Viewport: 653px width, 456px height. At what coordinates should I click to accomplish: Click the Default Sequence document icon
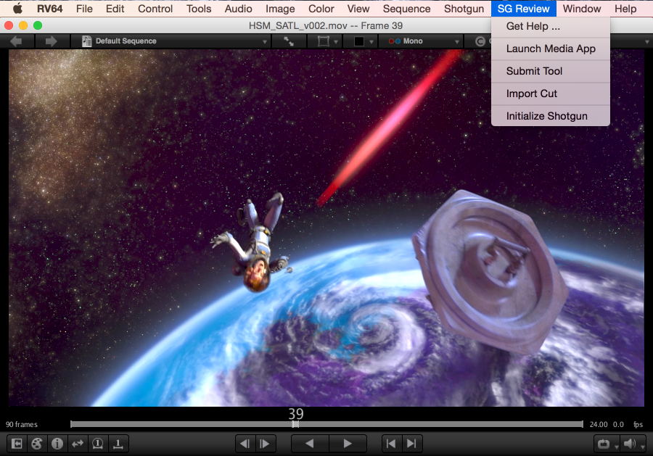[86, 41]
